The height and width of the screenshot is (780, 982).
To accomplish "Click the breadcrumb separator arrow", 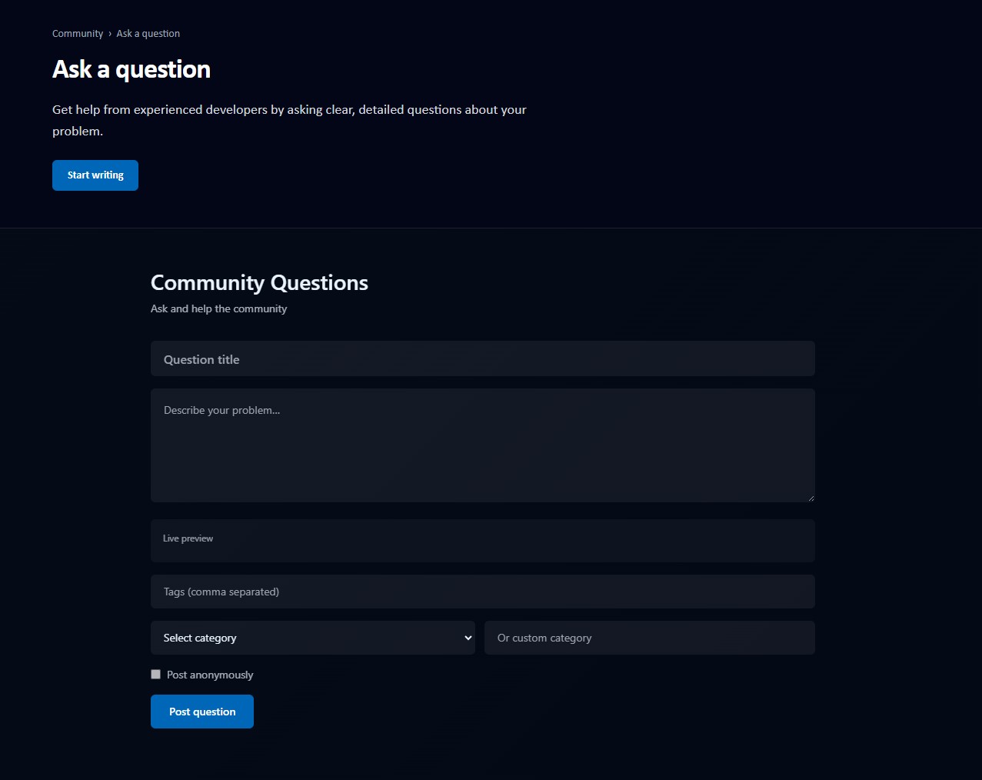I will [109, 33].
